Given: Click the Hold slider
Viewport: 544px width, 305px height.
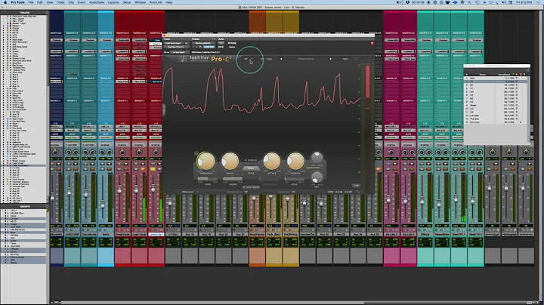Looking at the screenshot, I should pos(294,179).
